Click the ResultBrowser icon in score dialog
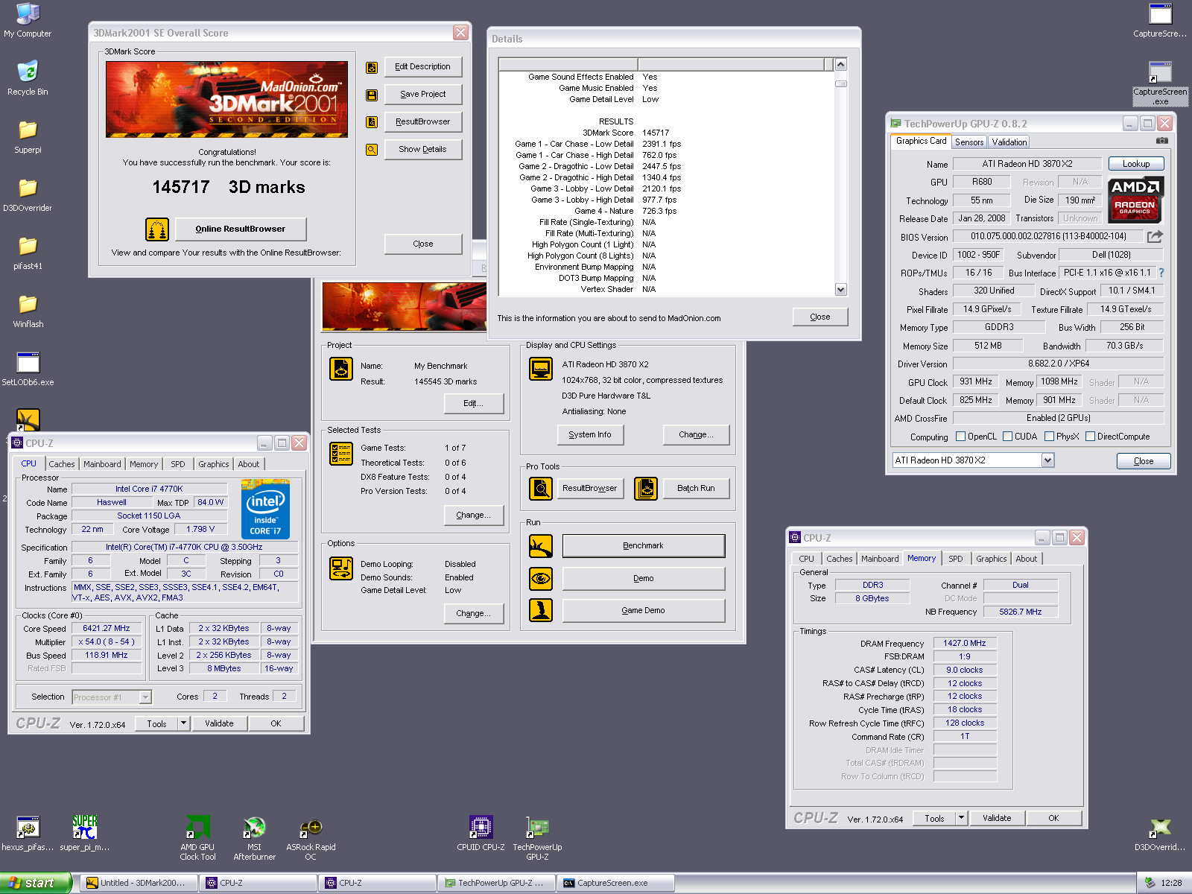1192x894 pixels. (372, 122)
